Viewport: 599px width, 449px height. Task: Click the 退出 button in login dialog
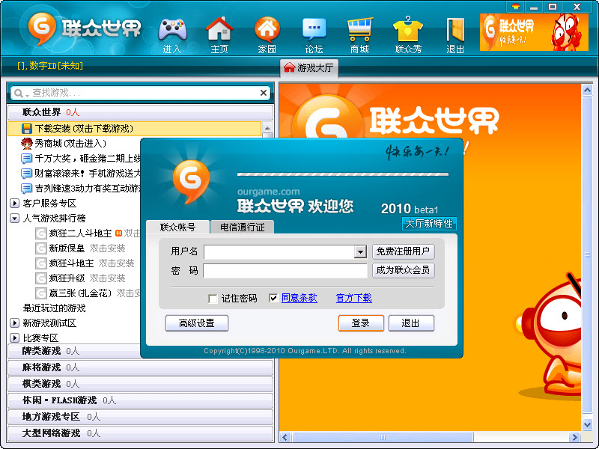click(x=411, y=323)
